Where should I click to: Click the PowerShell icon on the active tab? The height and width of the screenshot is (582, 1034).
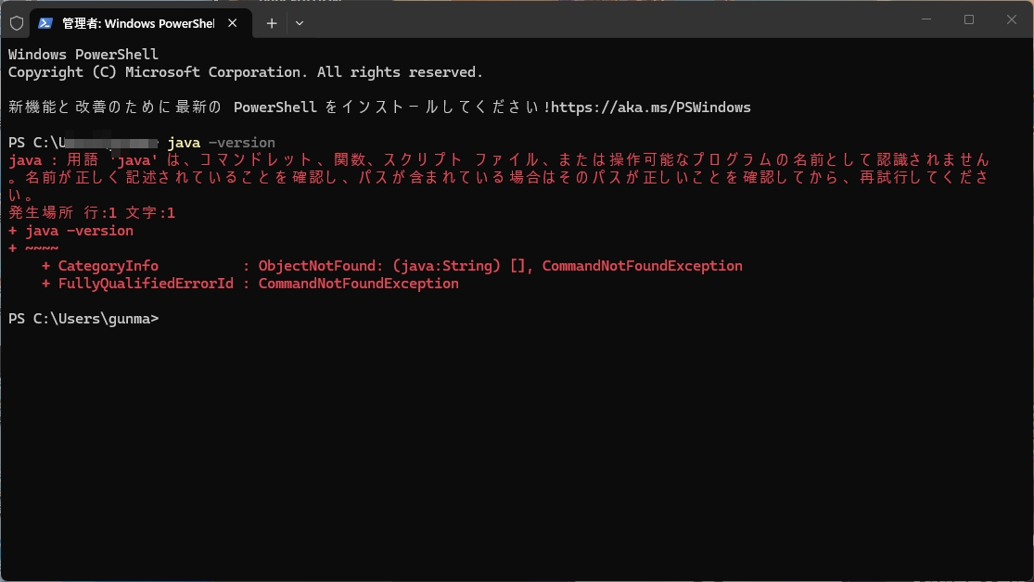[x=45, y=23]
